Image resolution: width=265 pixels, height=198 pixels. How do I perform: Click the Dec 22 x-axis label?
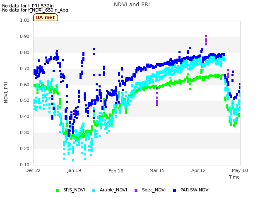[x=33, y=170]
